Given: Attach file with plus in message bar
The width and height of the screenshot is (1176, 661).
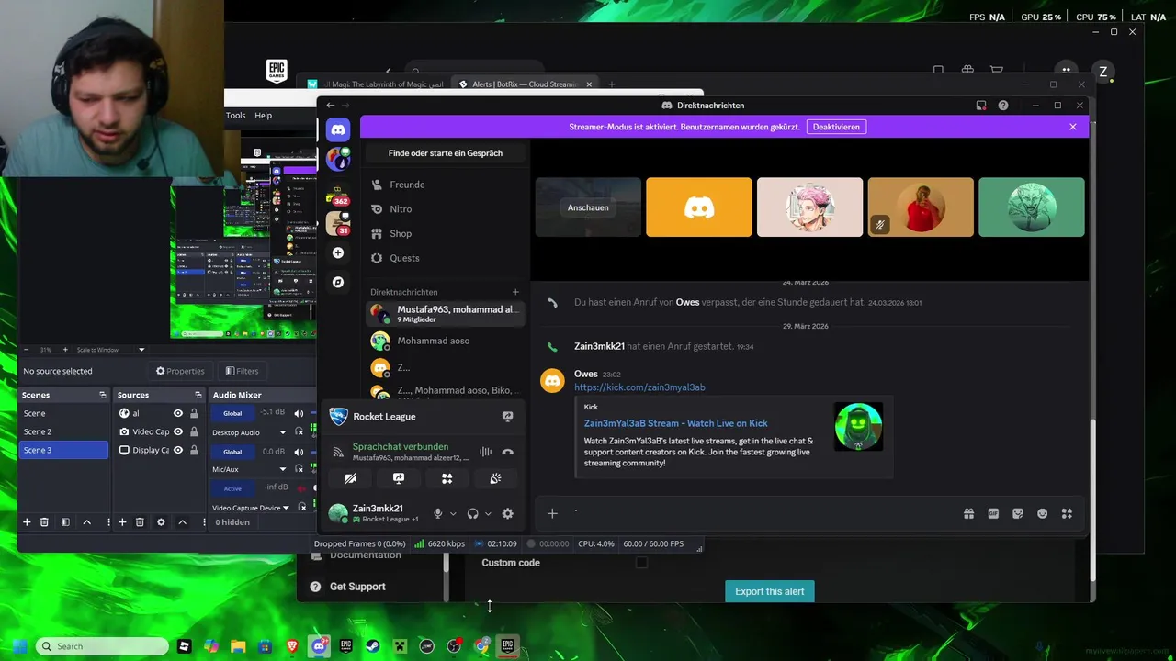Looking at the screenshot, I should pyautogui.click(x=552, y=514).
